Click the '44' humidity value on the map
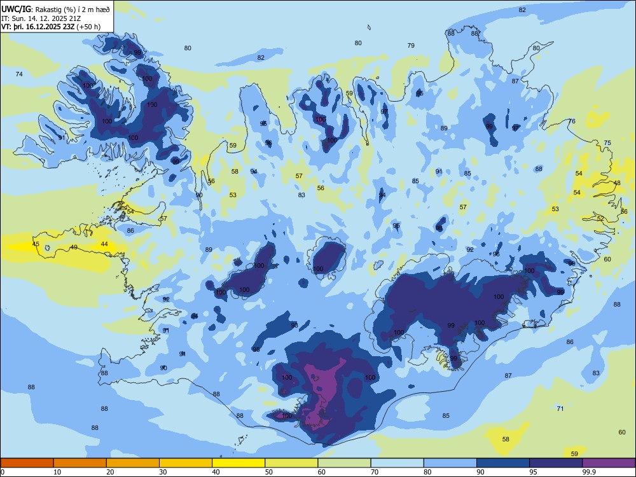The height and width of the screenshot is (477, 636). [104, 244]
